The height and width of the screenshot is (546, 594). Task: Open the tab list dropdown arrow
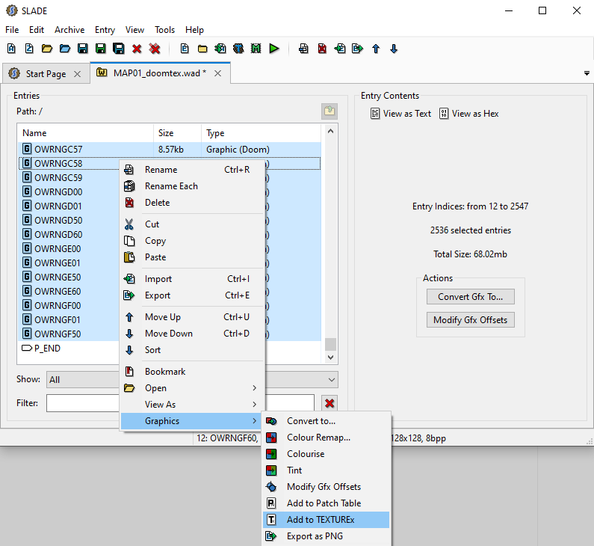tap(586, 73)
